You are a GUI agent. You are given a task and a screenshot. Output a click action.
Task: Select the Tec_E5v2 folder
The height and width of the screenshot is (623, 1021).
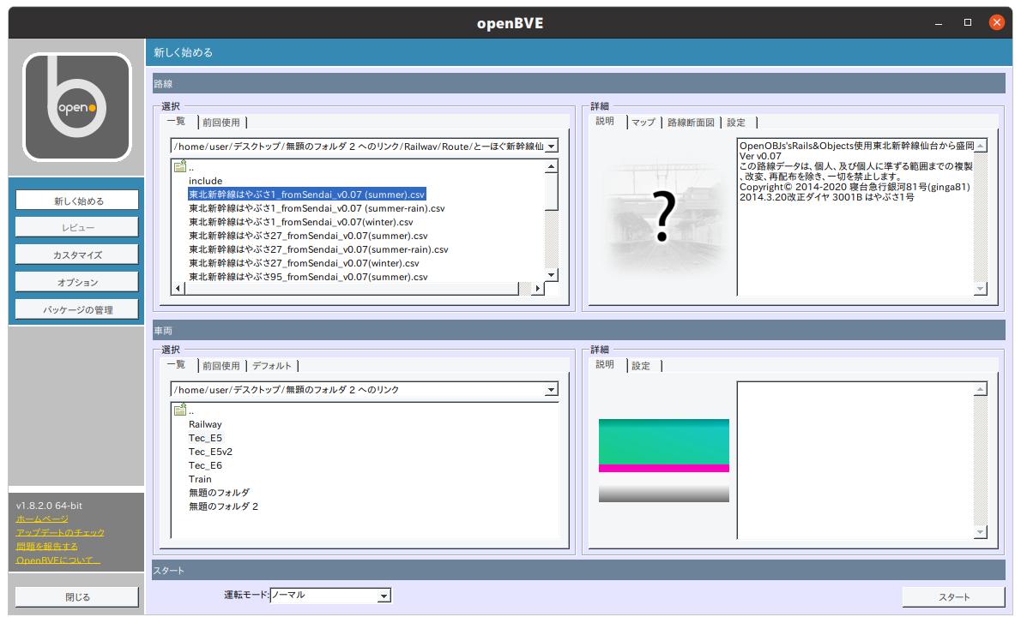click(x=210, y=452)
